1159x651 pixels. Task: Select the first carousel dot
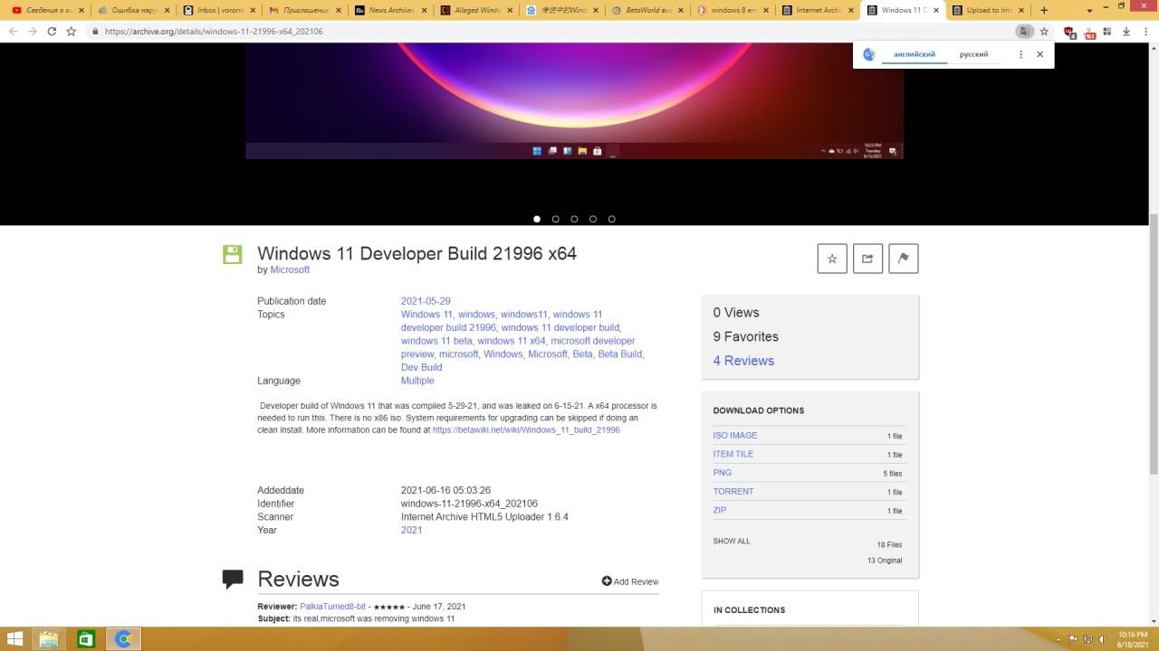[x=537, y=219]
